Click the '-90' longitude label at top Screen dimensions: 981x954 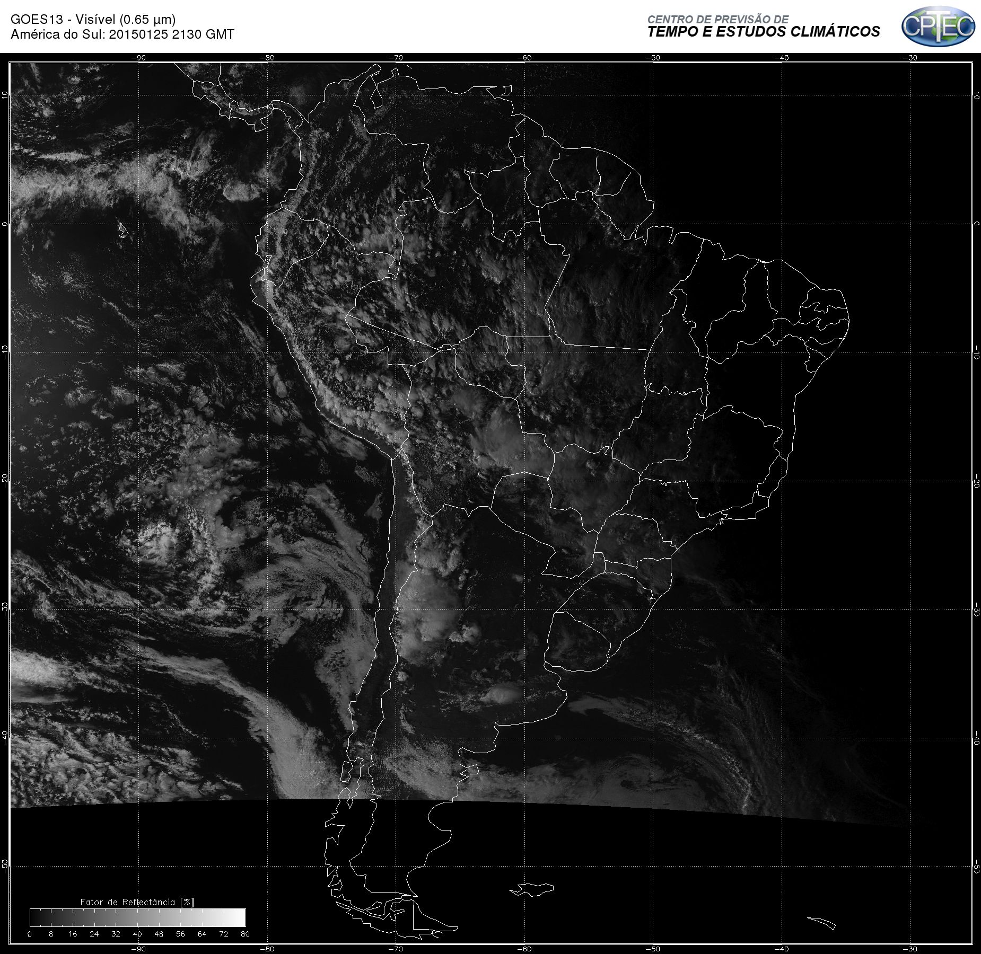[138, 58]
